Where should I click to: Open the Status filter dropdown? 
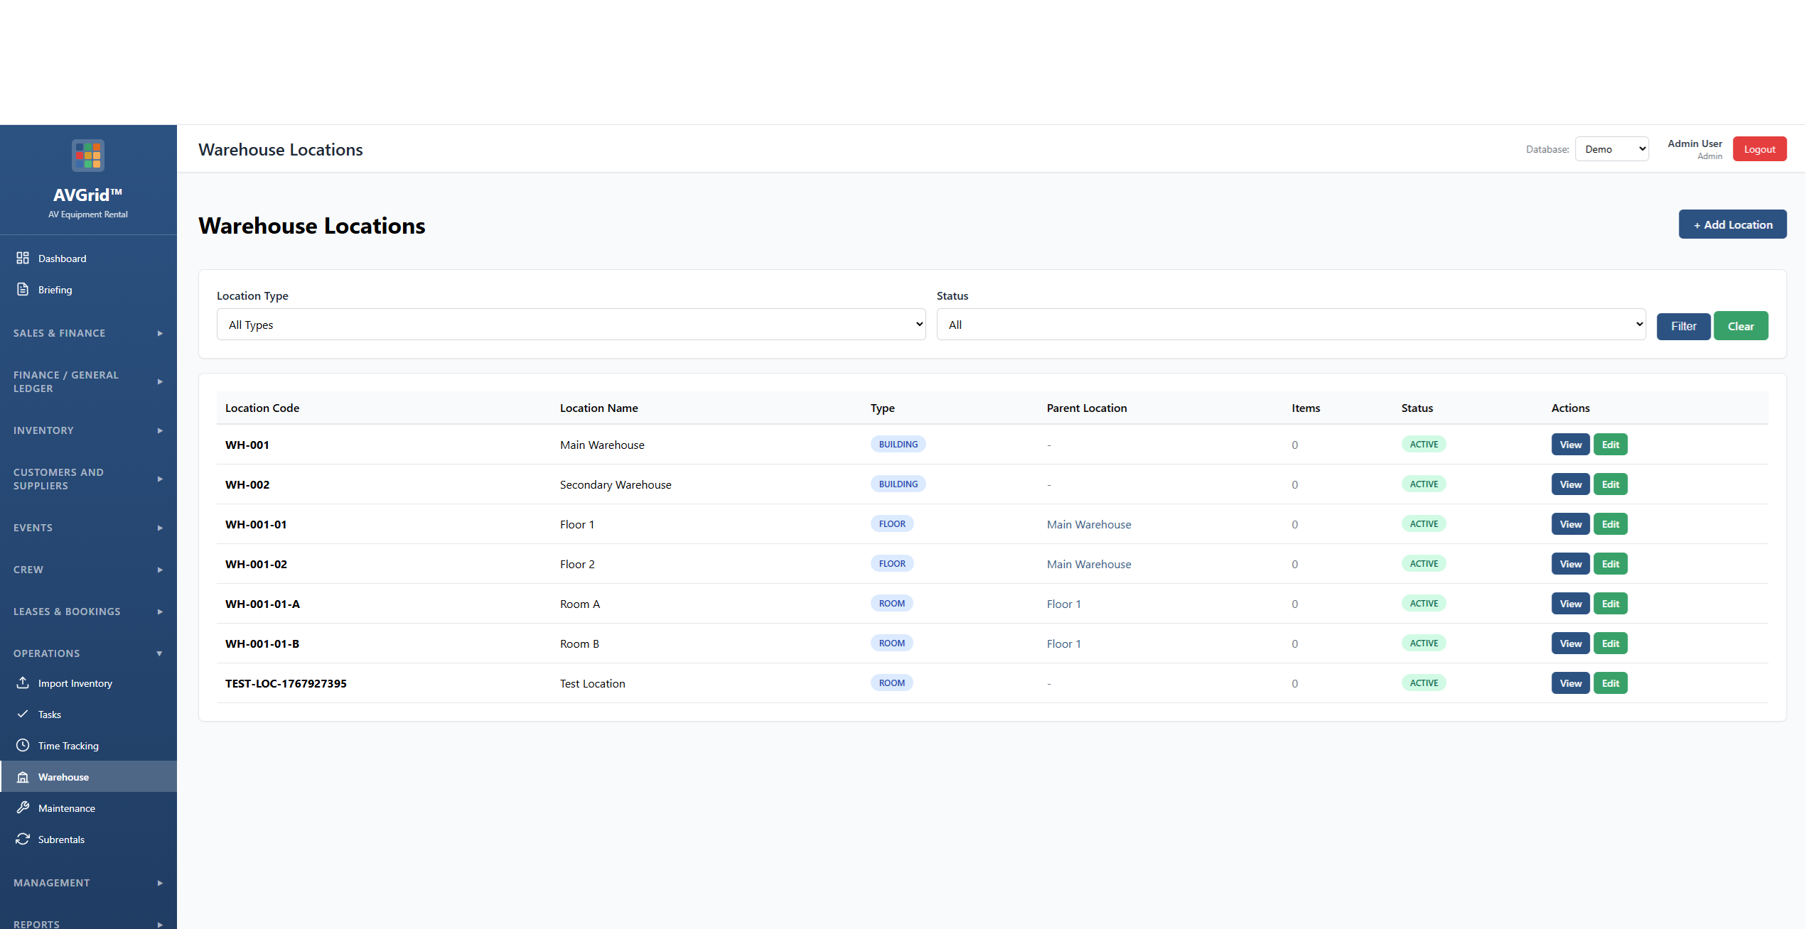click(1290, 325)
